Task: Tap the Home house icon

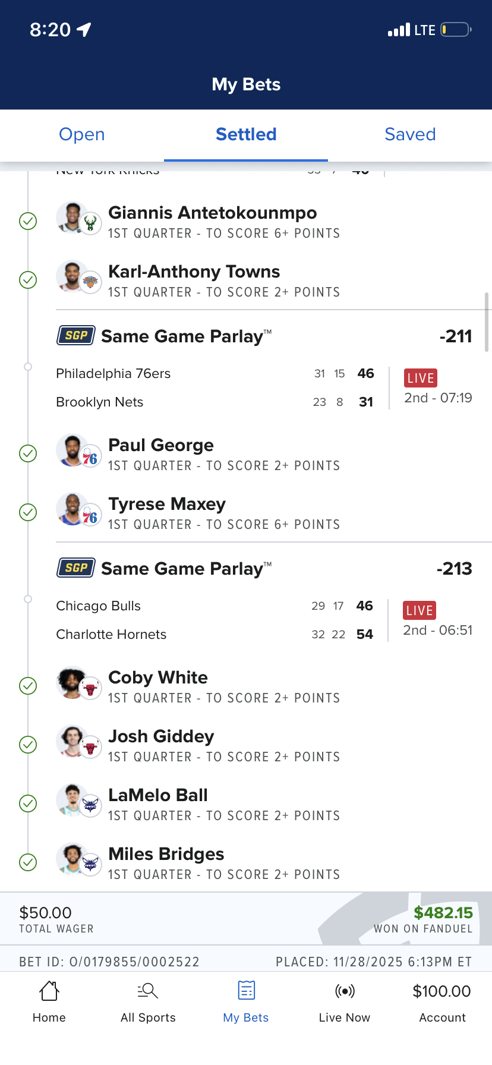Action: (49, 991)
